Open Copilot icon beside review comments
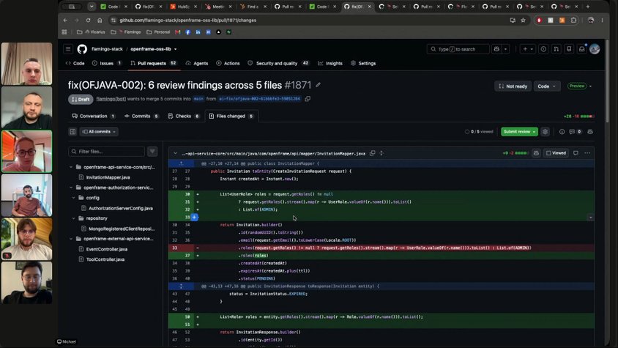This screenshot has width=618, height=348. pos(590,131)
